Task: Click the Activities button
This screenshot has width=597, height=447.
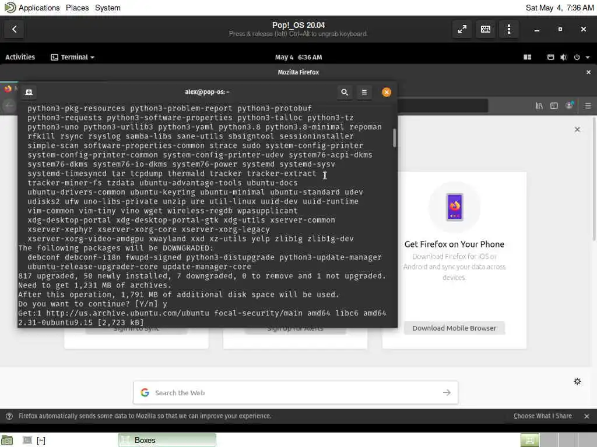Action: [20, 57]
